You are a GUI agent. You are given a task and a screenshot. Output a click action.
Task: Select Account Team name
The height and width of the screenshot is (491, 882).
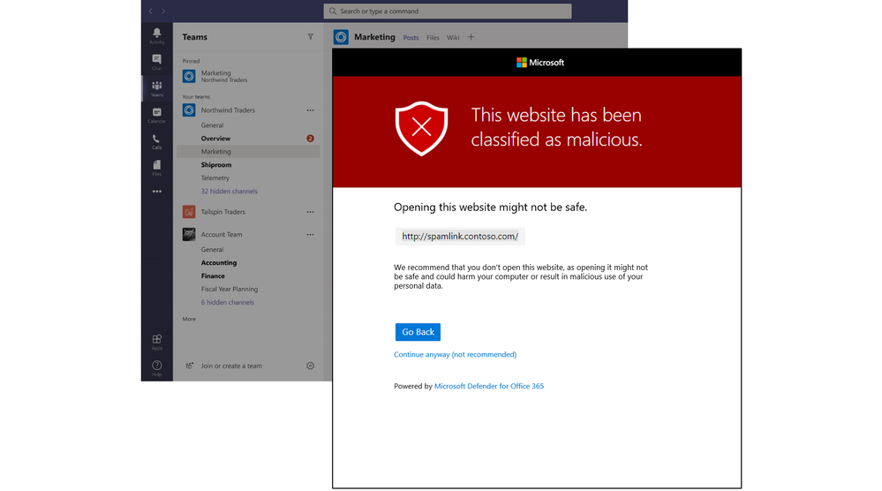[x=222, y=235]
